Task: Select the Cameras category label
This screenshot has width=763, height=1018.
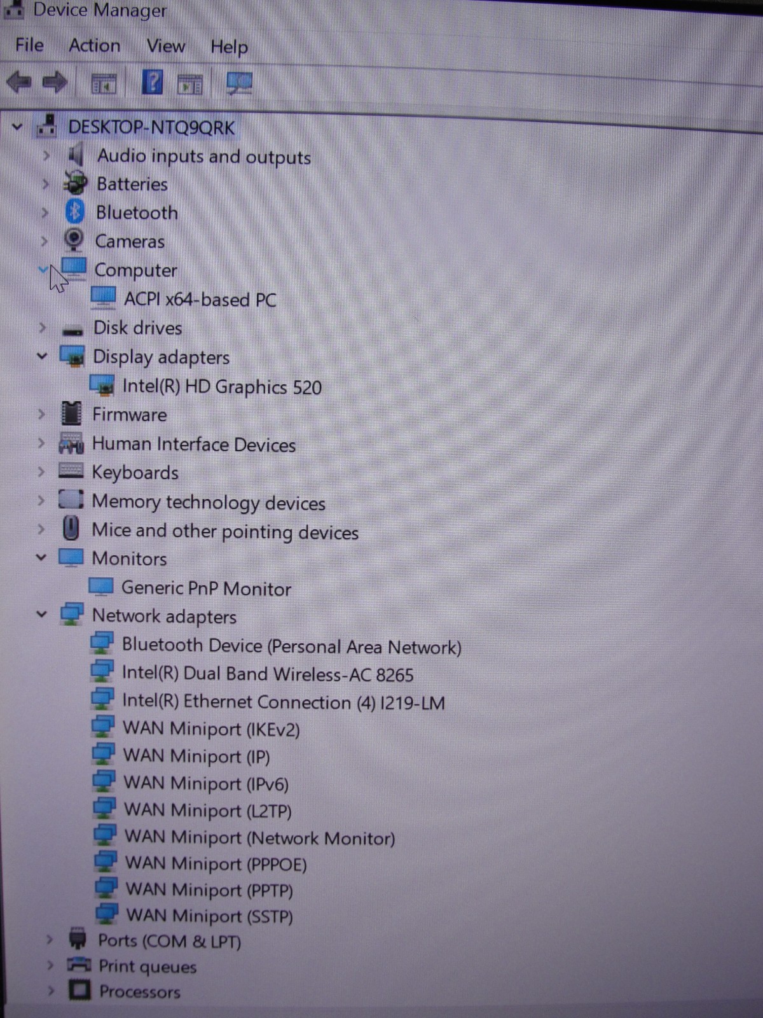Action: point(130,241)
